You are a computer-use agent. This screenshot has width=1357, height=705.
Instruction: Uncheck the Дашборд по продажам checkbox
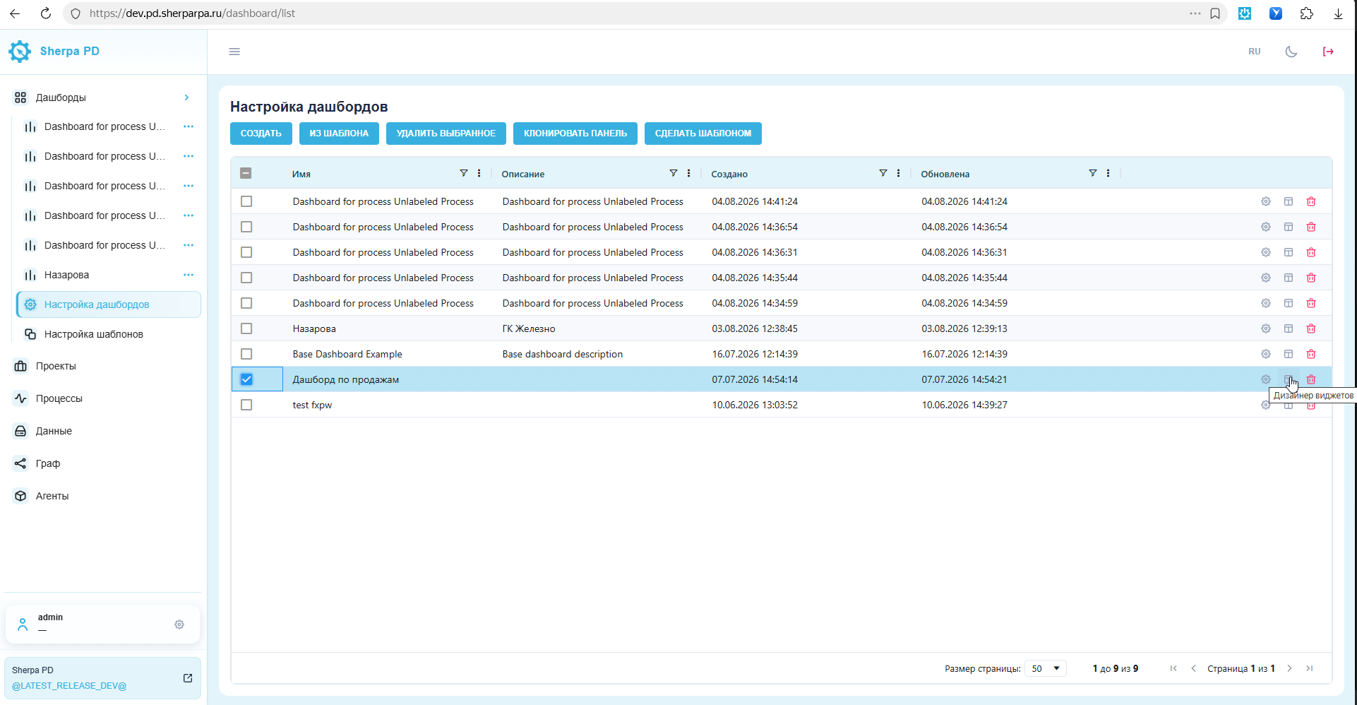(246, 379)
